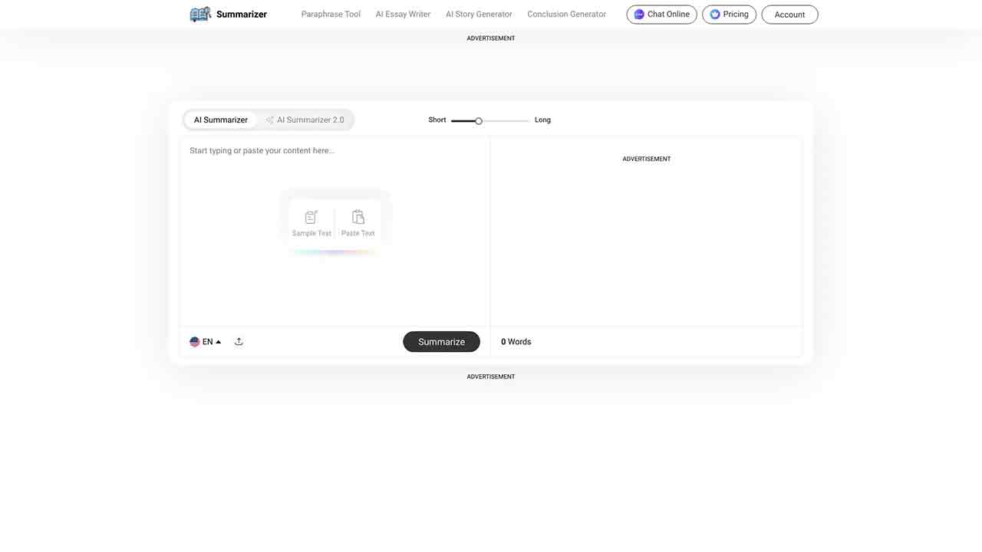Click the Paste Text clipboard icon

(x=358, y=217)
